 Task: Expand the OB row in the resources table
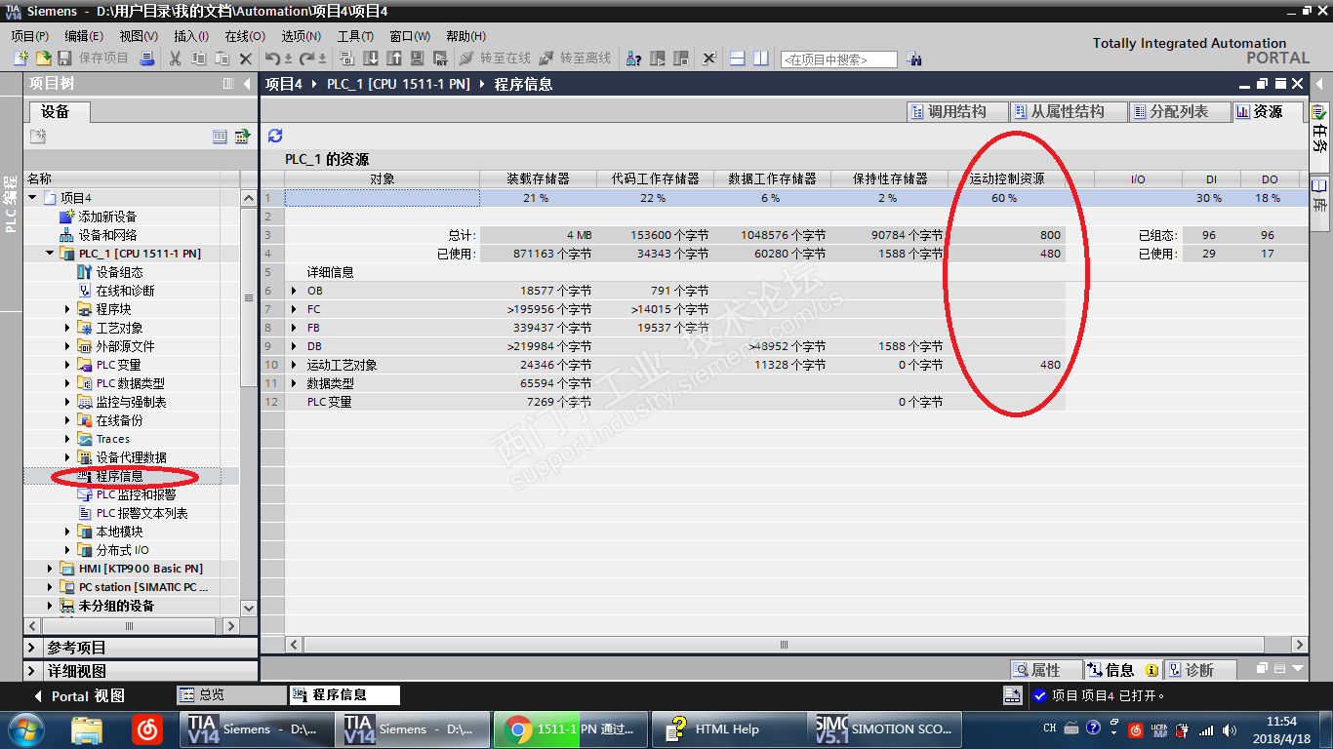click(x=295, y=291)
